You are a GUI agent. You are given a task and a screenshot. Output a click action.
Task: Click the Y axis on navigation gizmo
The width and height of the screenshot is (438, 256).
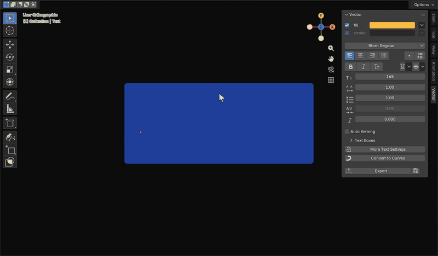coord(321,16)
